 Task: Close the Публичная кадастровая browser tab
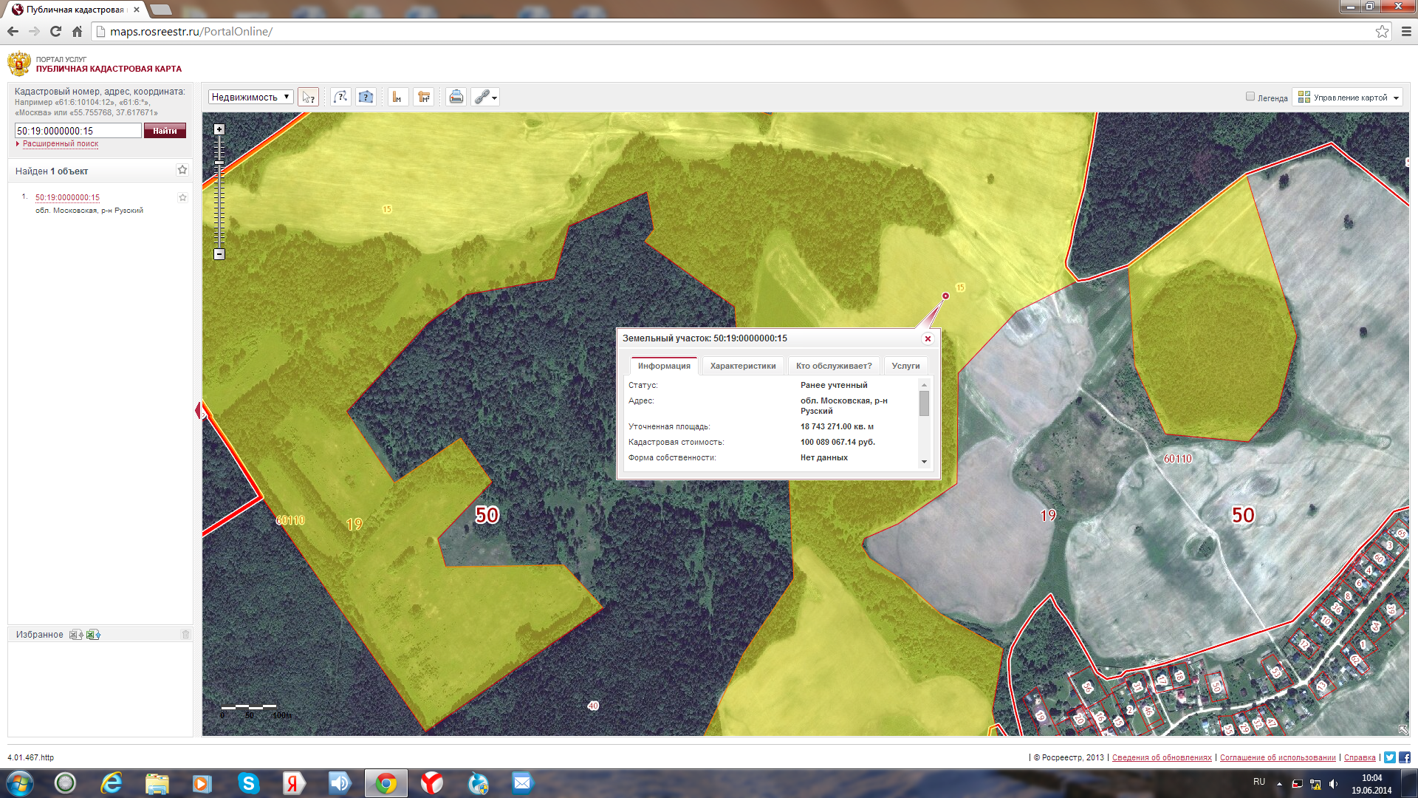[137, 10]
